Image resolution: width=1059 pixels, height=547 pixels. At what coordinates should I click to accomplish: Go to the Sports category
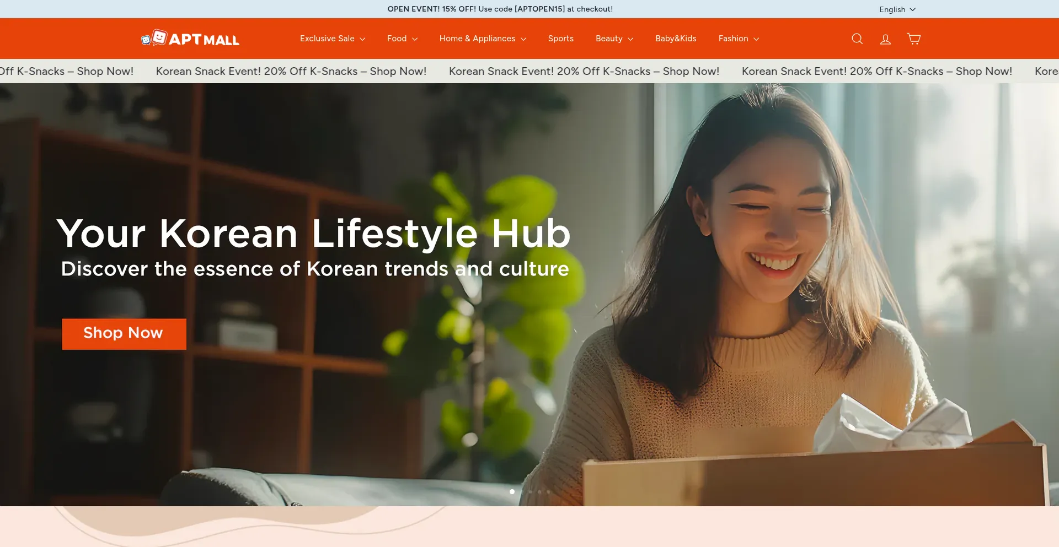[560, 39]
